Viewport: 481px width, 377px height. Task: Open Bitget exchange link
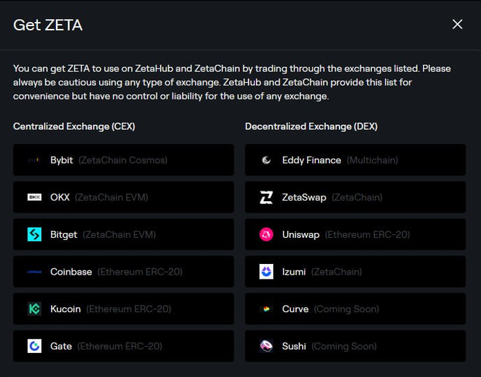pos(123,234)
